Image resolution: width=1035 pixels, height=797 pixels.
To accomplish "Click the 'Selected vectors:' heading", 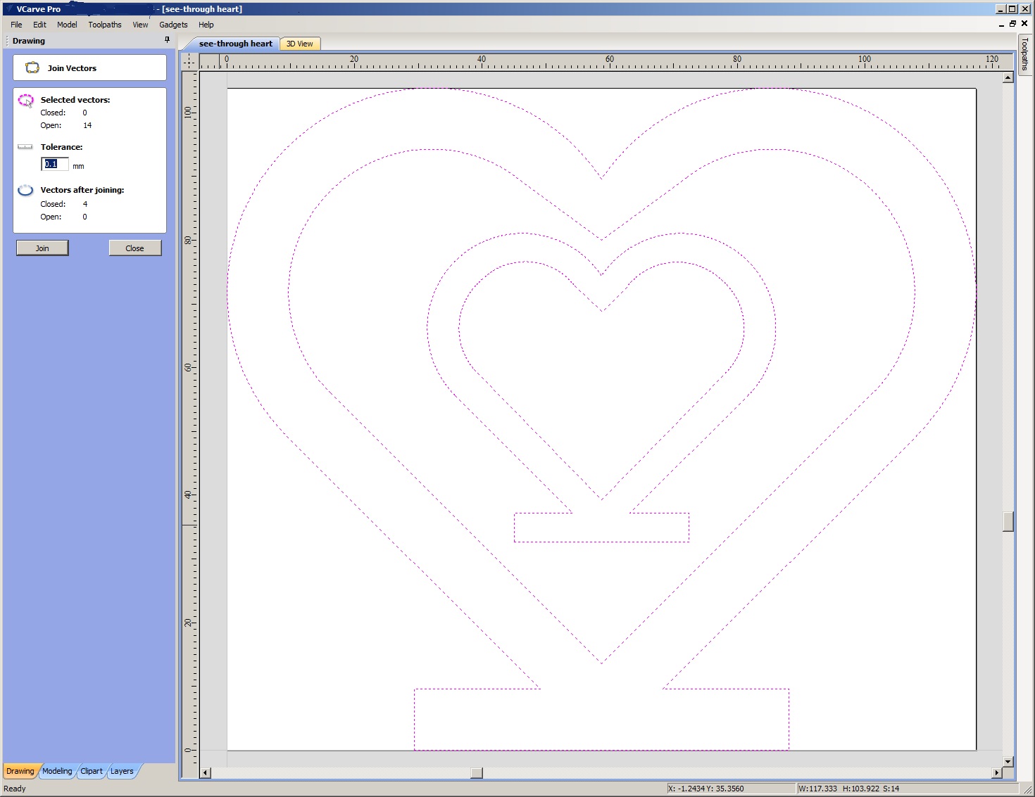I will pos(75,100).
